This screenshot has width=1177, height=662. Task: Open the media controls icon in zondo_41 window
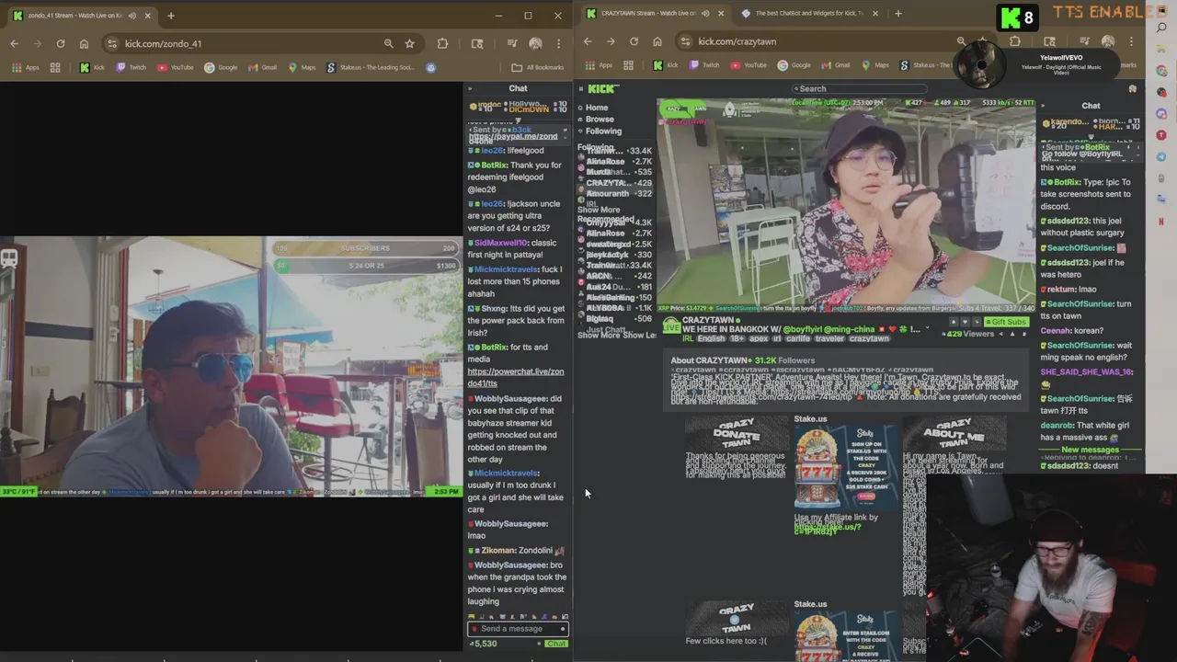pos(512,43)
